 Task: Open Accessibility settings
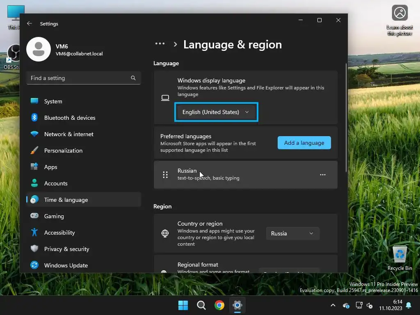click(84, 233)
